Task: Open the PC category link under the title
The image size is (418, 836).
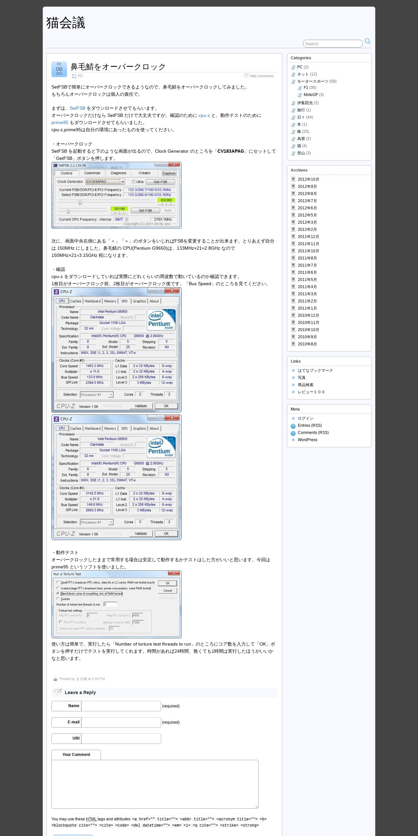Action: 80,76
